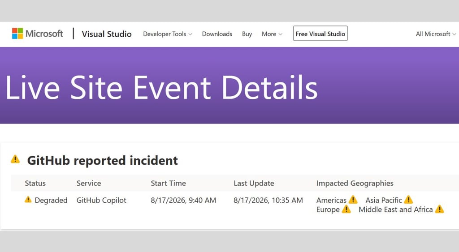Go to the Buy page
The height and width of the screenshot is (252, 459).
pos(247,34)
